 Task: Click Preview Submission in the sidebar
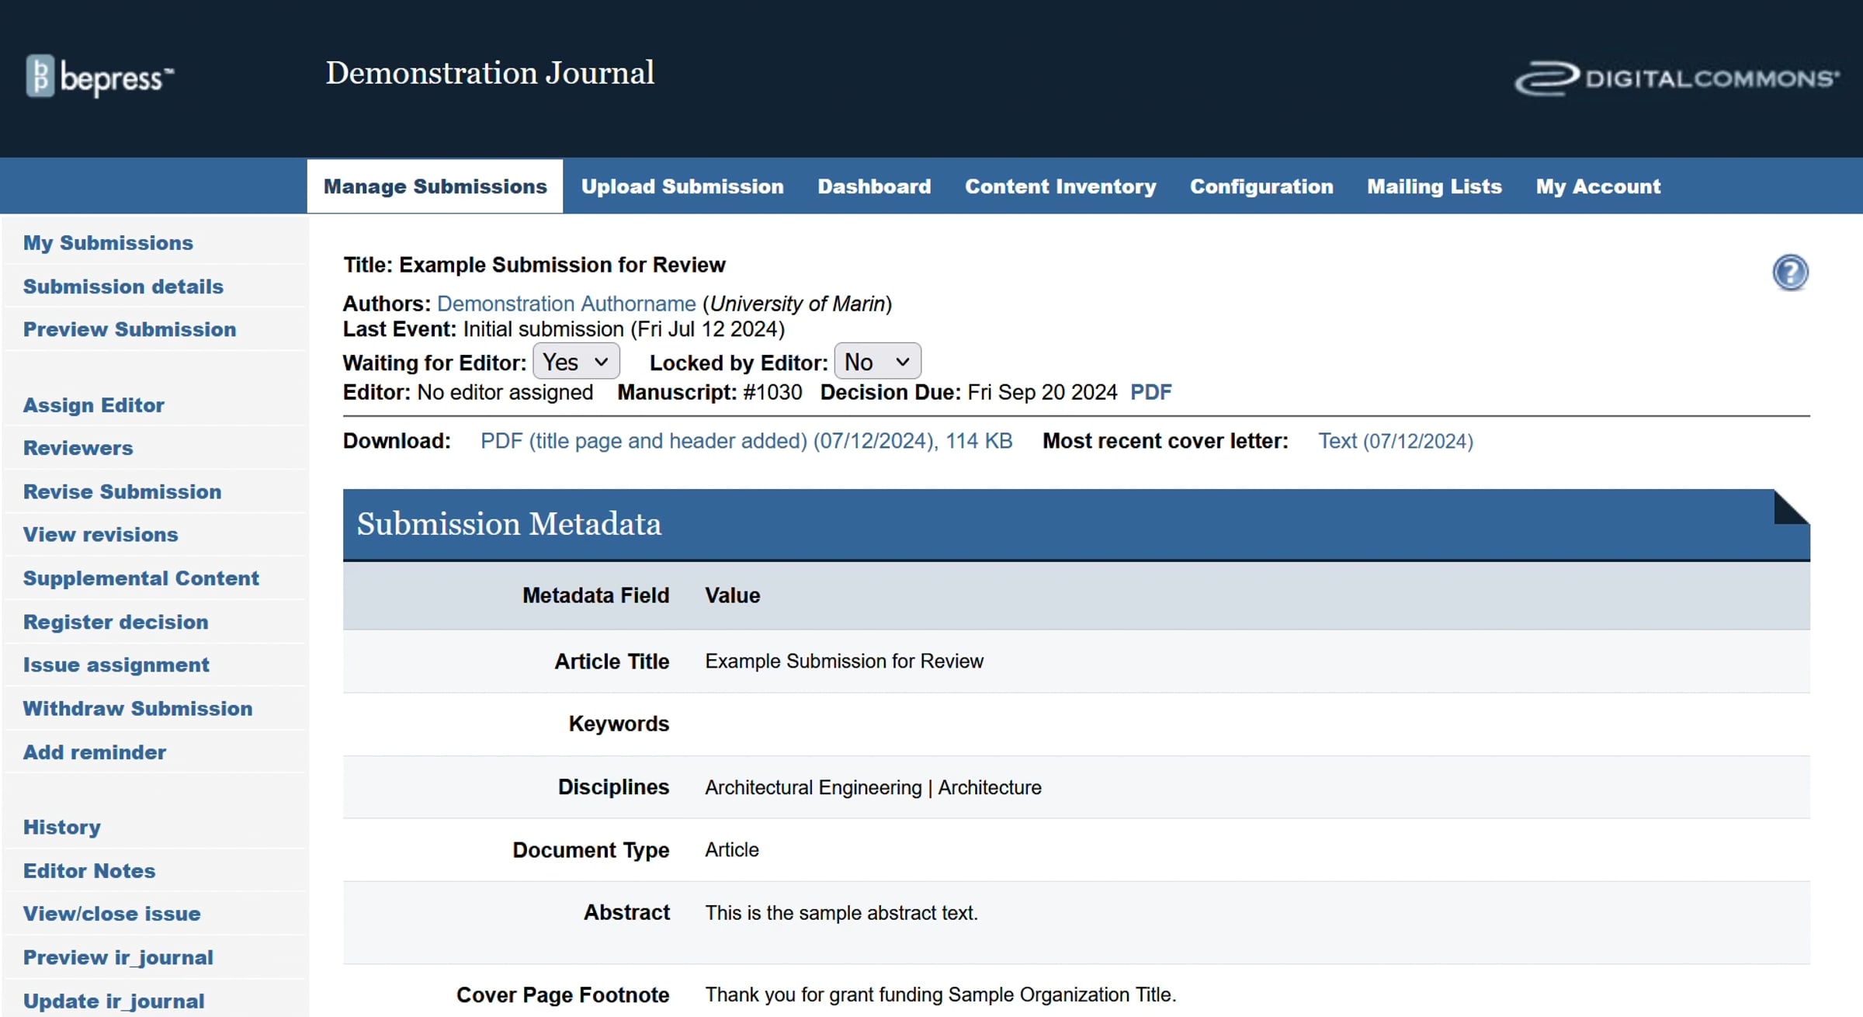tap(130, 329)
